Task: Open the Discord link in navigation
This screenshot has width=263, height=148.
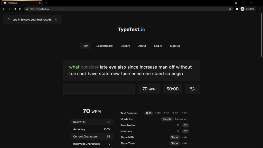Action: [125, 46]
